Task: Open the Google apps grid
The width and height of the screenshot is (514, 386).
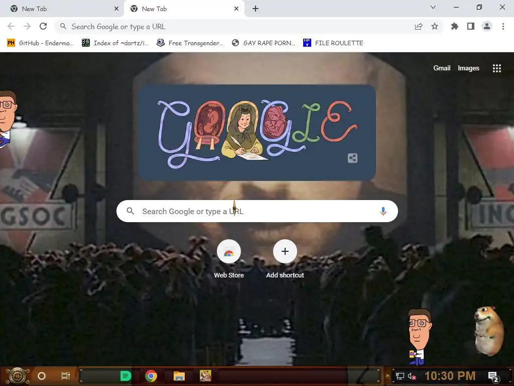Action: [x=497, y=68]
